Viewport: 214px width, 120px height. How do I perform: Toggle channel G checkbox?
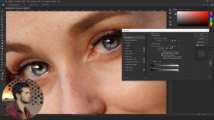pyautogui.click(x=167, y=48)
